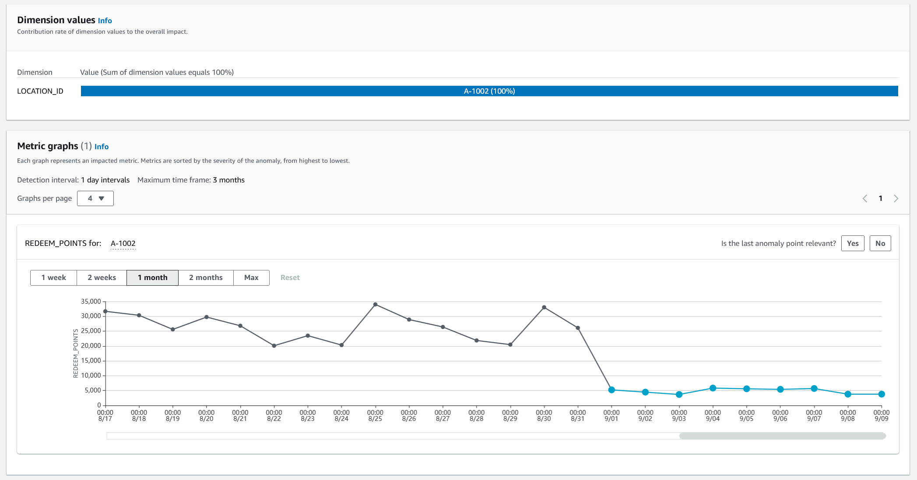Screen dimensions: 917x480
Task: Select the 1 week time range
Action: [x=53, y=278]
